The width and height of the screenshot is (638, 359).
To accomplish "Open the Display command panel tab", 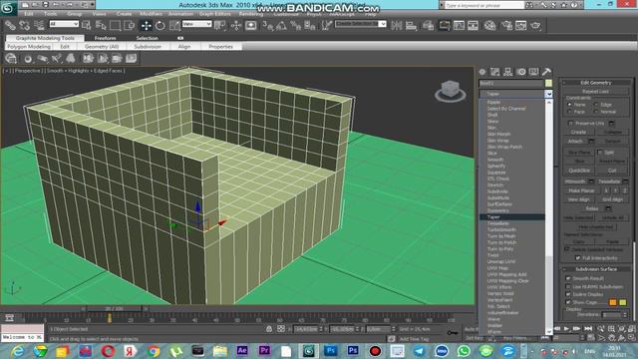I will (x=534, y=72).
